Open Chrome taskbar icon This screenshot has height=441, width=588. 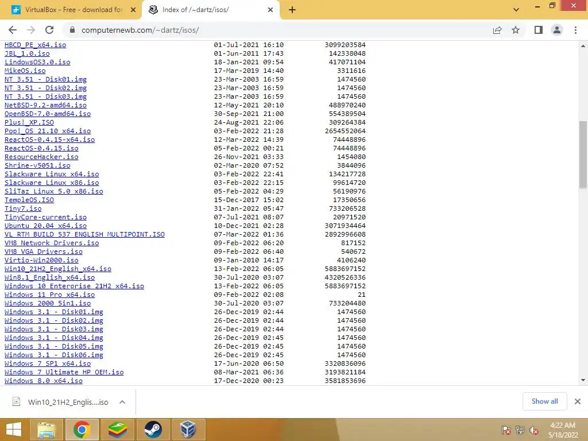coord(82,430)
